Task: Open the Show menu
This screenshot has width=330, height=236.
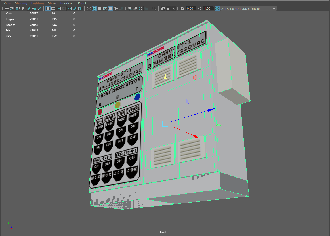Action: click(x=52, y=3)
